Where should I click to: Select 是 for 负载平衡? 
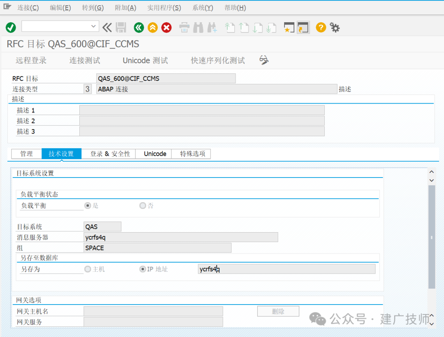coord(88,205)
